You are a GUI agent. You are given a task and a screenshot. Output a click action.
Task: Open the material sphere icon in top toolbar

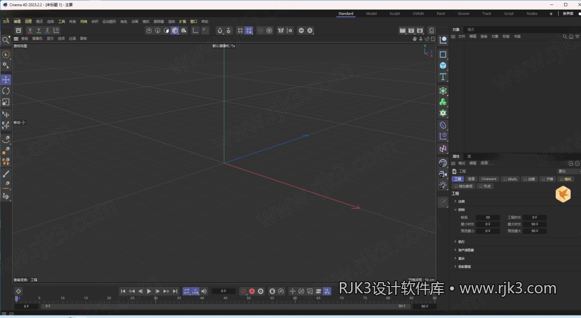(x=431, y=30)
